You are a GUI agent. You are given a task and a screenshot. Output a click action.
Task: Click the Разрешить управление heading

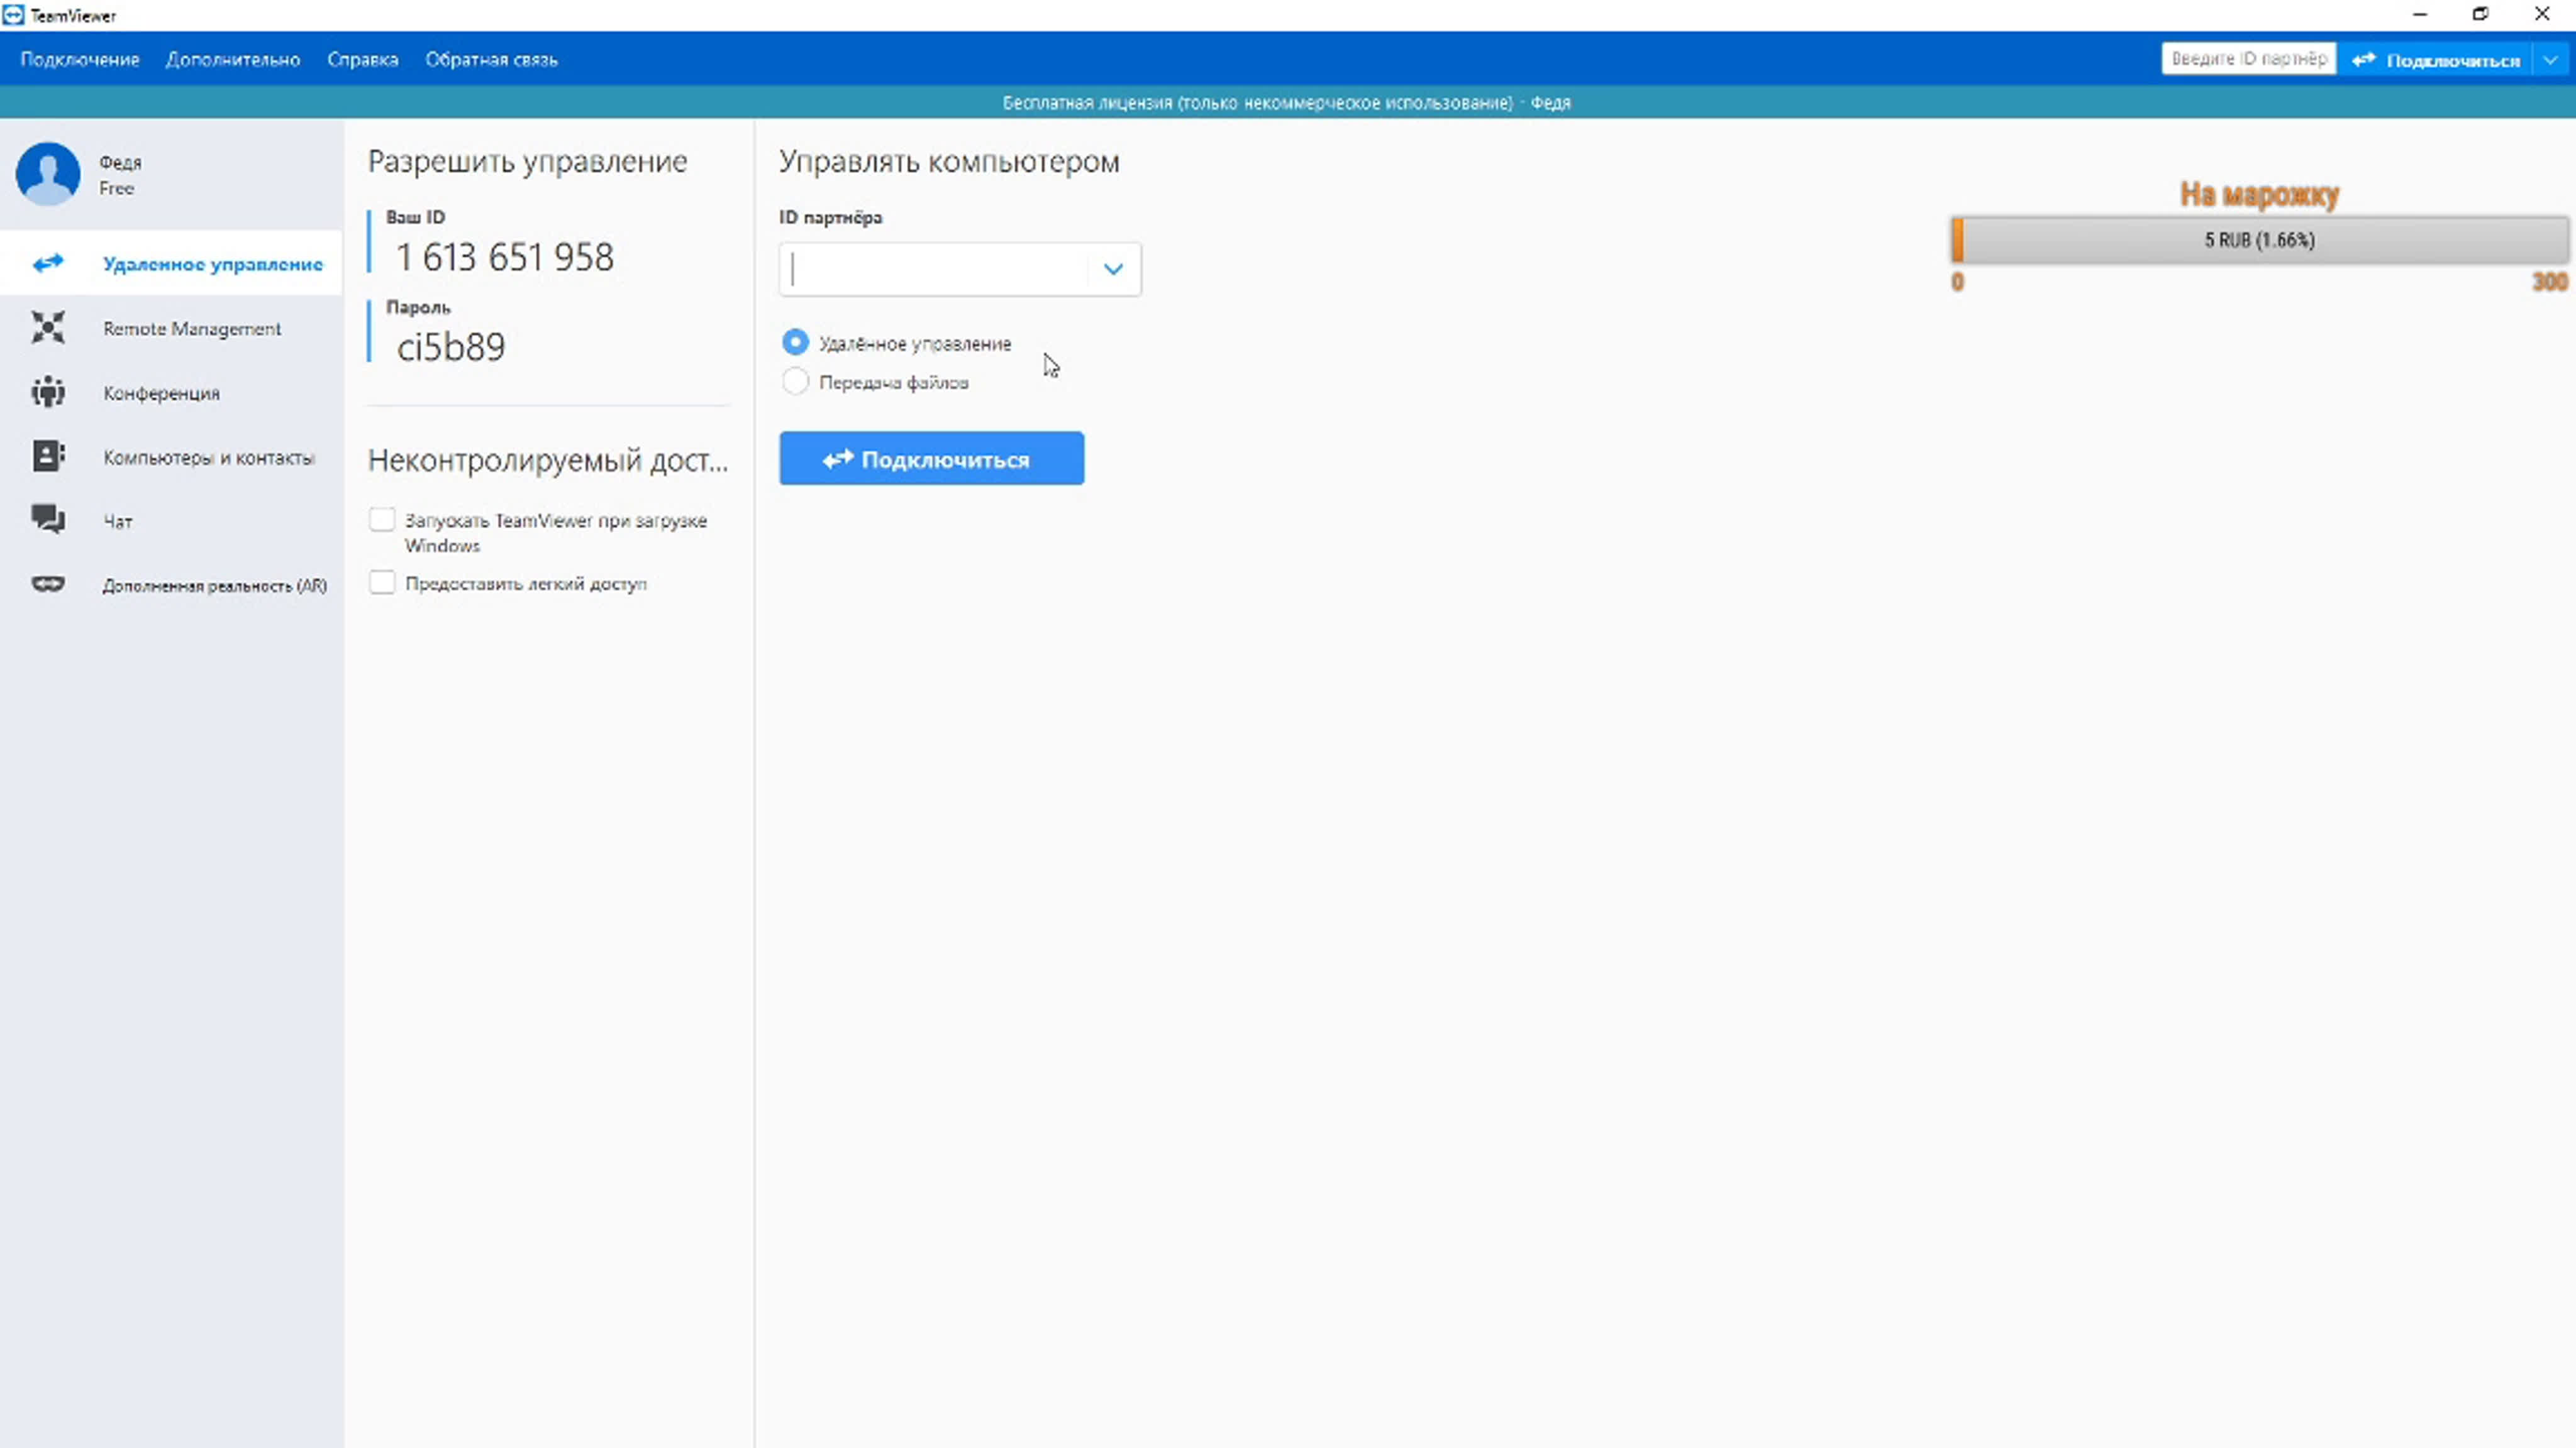click(527, 162)
